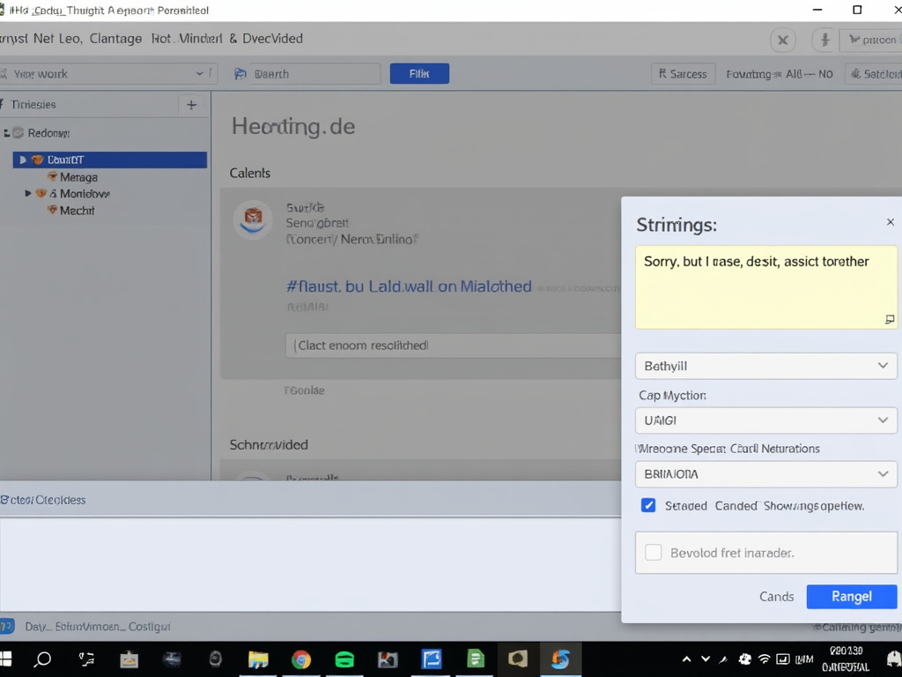Screen dimensions: 902x677
Task: Open taskbar search icon
Action: 42,659
